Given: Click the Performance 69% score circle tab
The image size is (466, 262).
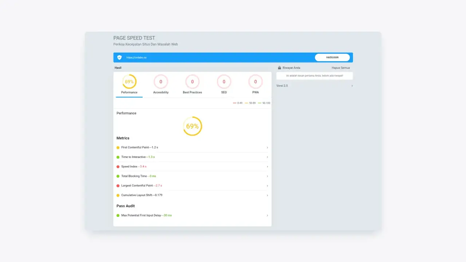Looking at the screenshot, I should [129, 82].
